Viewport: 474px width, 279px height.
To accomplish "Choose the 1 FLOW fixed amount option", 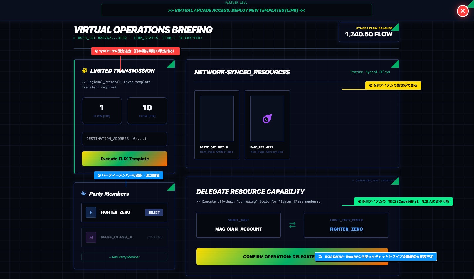I will [x=102, y=111].
